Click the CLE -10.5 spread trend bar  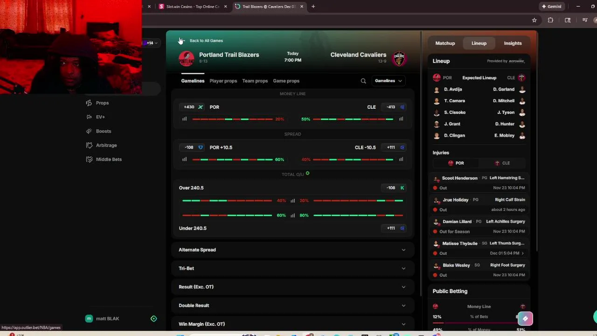[x=353, y=159]
